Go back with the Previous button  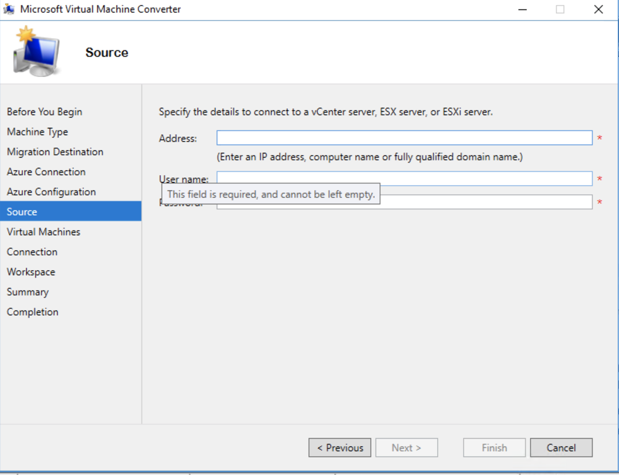click(x=339, y=447)
